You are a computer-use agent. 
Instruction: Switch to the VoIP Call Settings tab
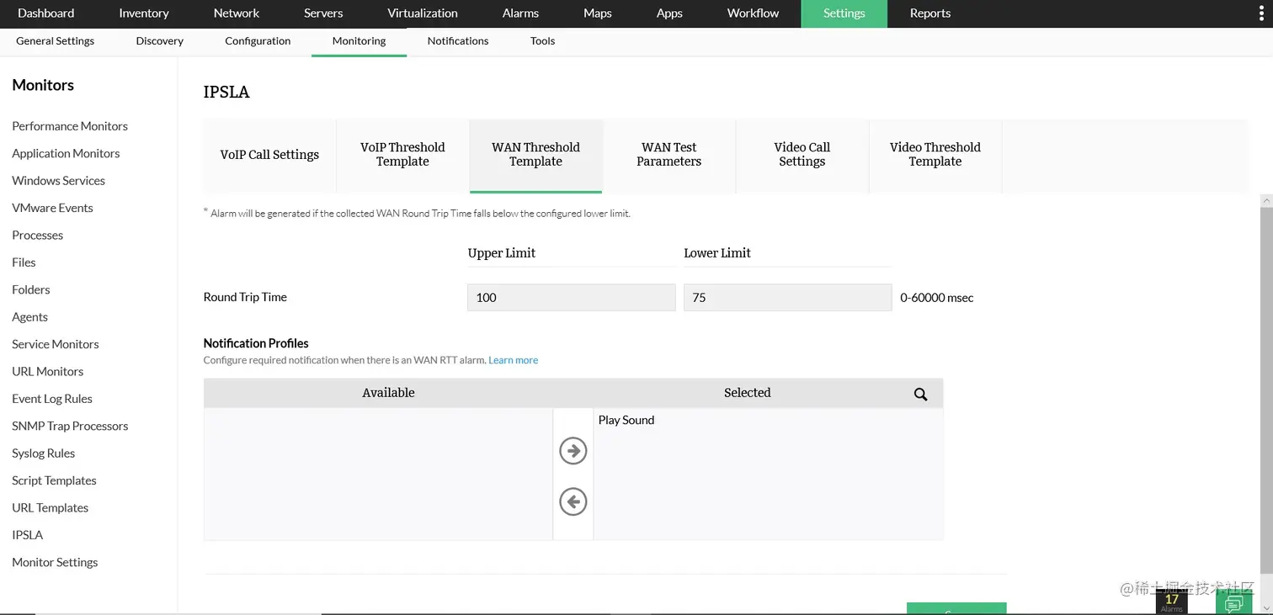click(x=269, y=155)
